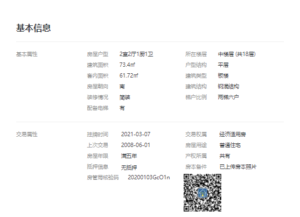Click the 建筑类型 label
300x217 pixels.
click(196, 76)
